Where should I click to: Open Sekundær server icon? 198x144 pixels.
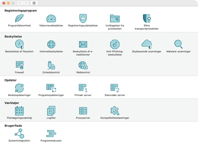click(x=115, y=88)
